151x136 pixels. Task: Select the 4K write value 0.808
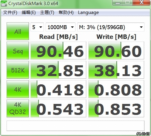[116, 89]
